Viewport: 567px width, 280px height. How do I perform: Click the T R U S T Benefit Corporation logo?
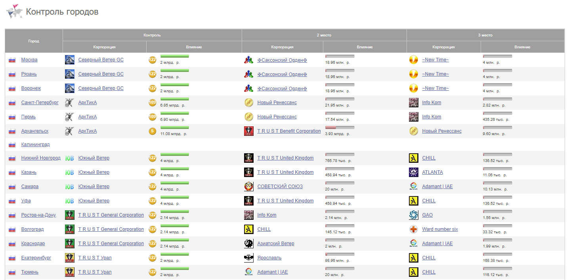point(248,131)
